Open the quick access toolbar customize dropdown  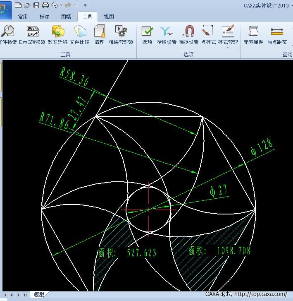tap(85, 5)
